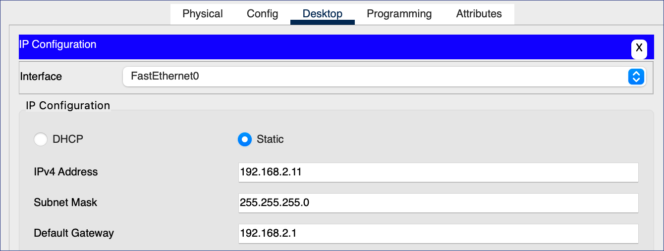Click the Default Gateway label
The width and height of the screenshot is (664, 251).
pos(74,233)
